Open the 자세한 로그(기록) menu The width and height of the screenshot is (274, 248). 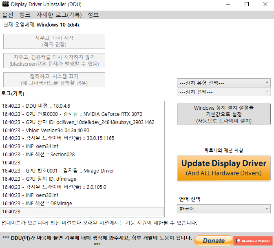coord(59,15)
